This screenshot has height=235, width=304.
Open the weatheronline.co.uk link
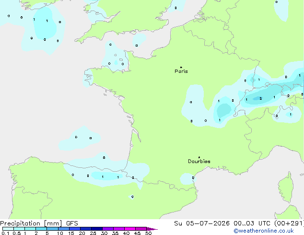[x=264, y=231]
